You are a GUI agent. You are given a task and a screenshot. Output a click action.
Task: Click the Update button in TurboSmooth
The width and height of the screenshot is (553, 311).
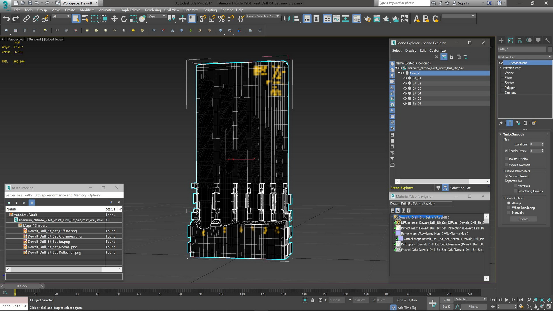(523, 219)
